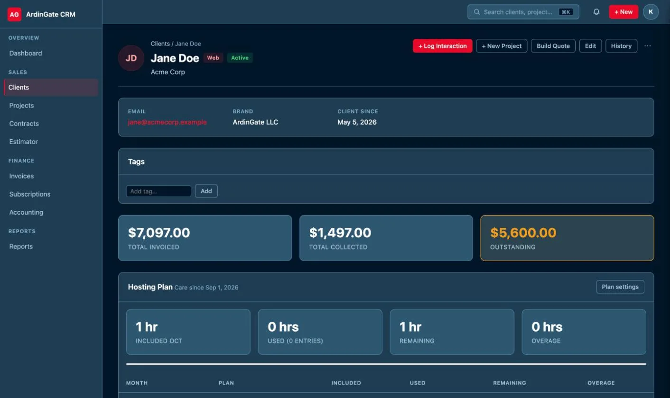Click the AG logo icon
This screenshot has width=670, height=398.
[x=14, y=14]
